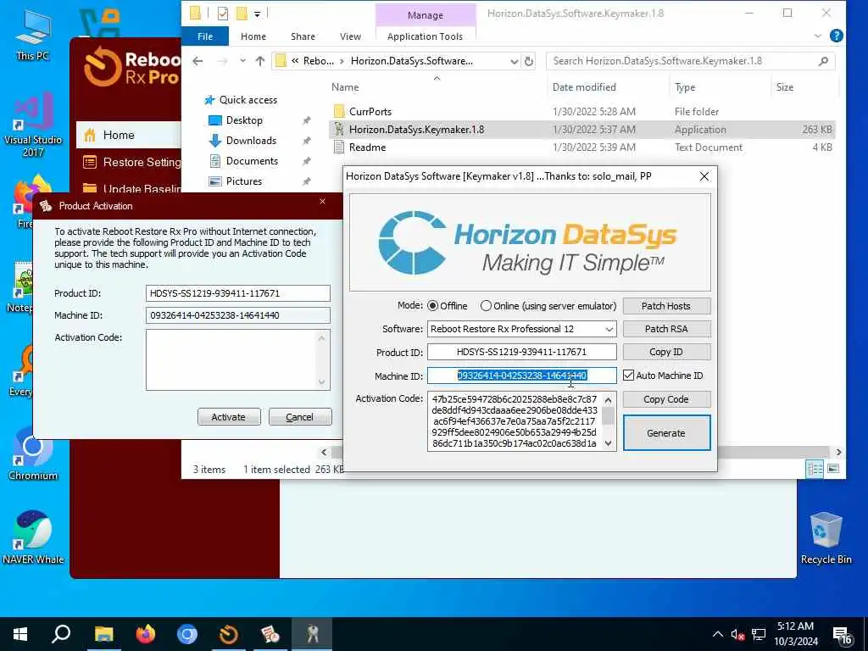Click the Machine ID field in Product Activation
The height and width of the screenshot is (651, 868).
(x=238, y=315)
